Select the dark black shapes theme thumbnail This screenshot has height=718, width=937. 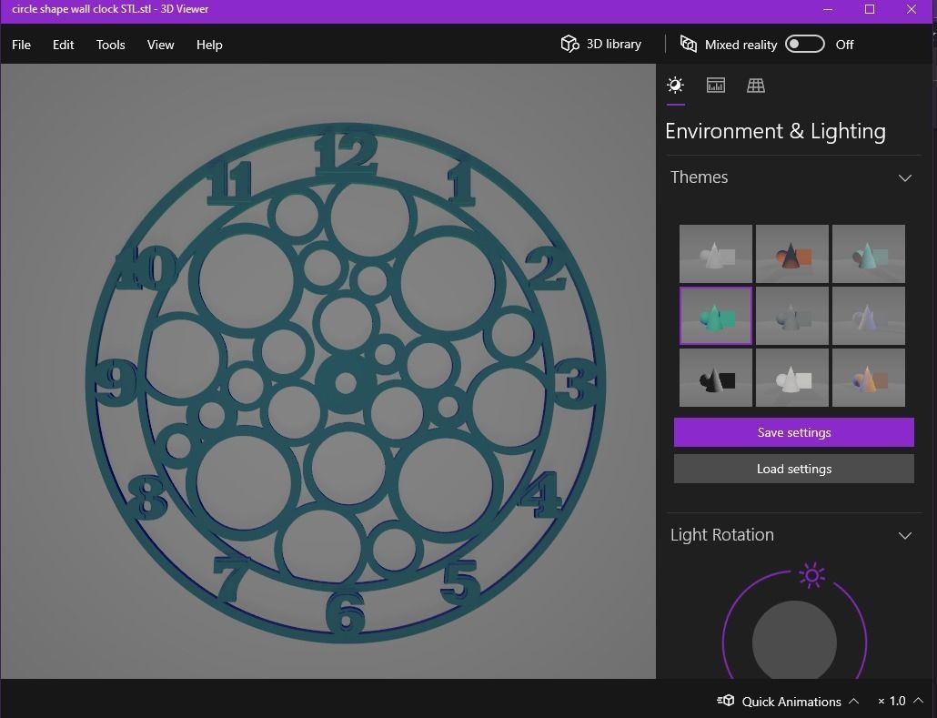coord(715,377)
